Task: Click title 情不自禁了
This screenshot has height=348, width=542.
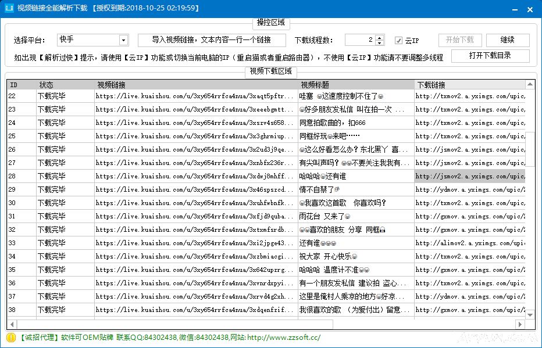Action: point(319,189)
